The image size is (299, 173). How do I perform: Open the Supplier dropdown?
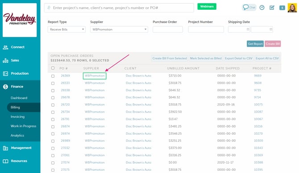point(119,29)
